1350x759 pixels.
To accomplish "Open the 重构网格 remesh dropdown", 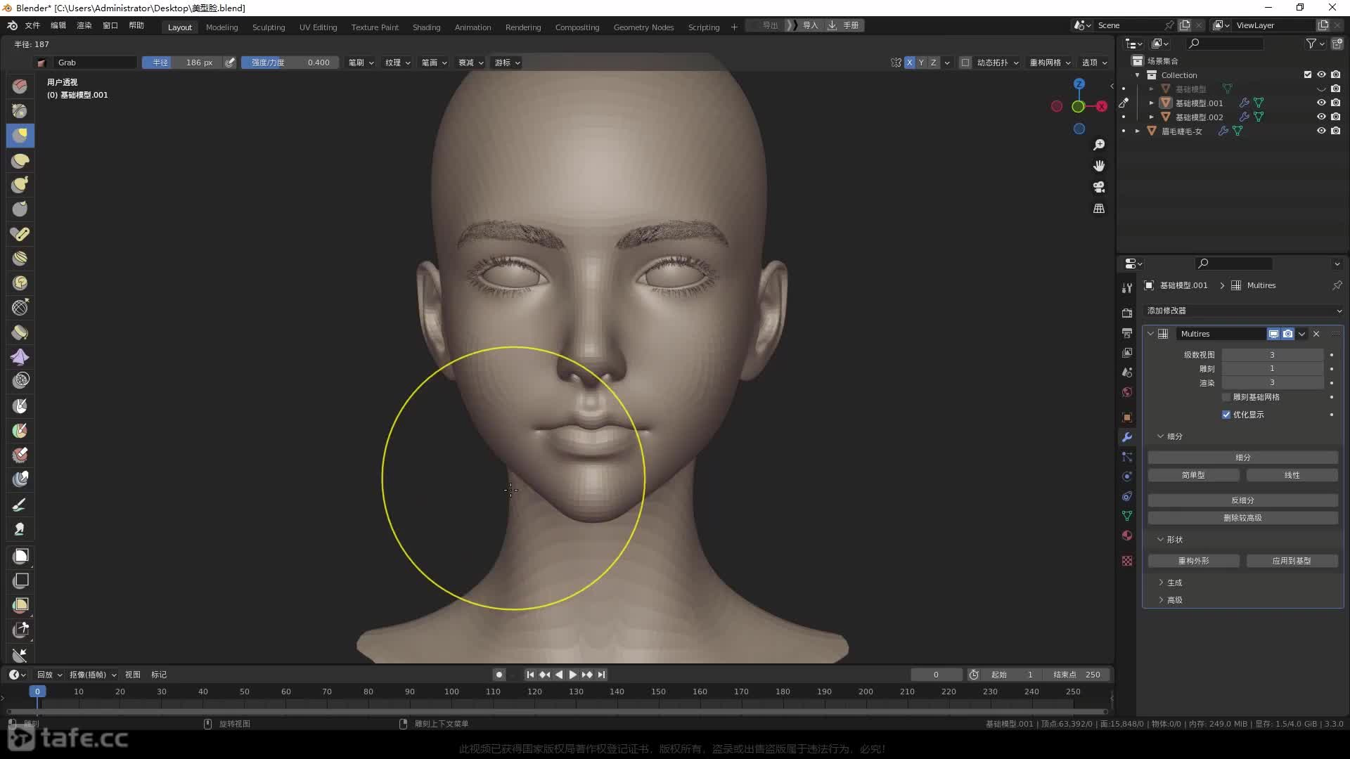I will pos(1050,63).
